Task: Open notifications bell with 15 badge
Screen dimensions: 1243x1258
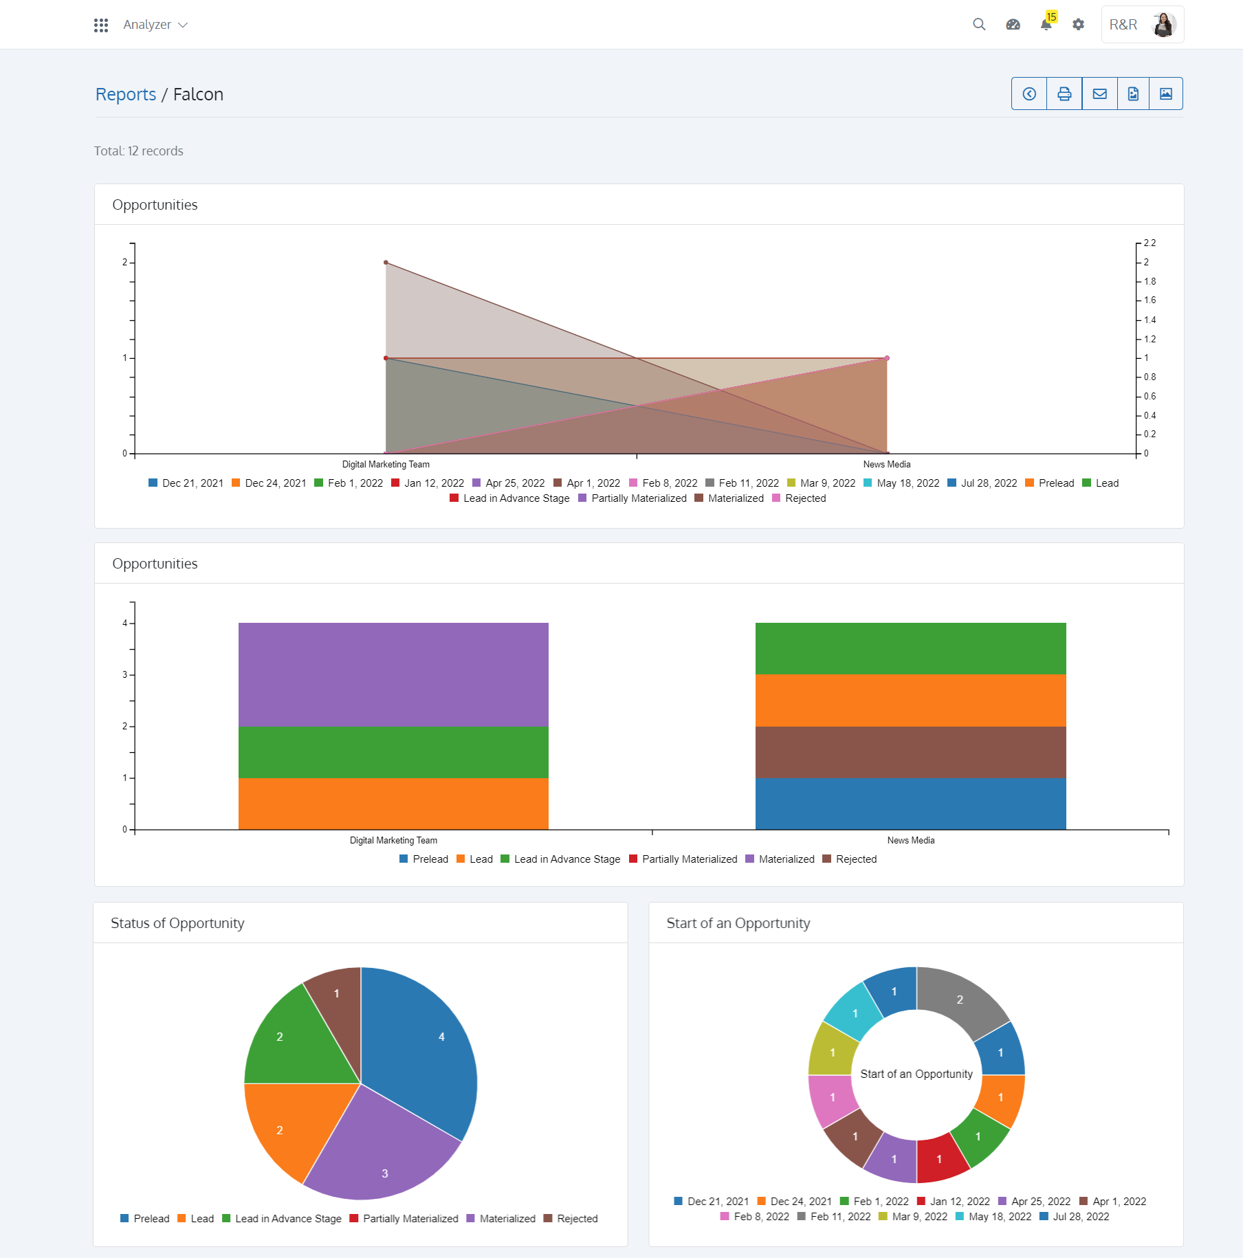Action: pyautogui.click(x=1047, y=23)
